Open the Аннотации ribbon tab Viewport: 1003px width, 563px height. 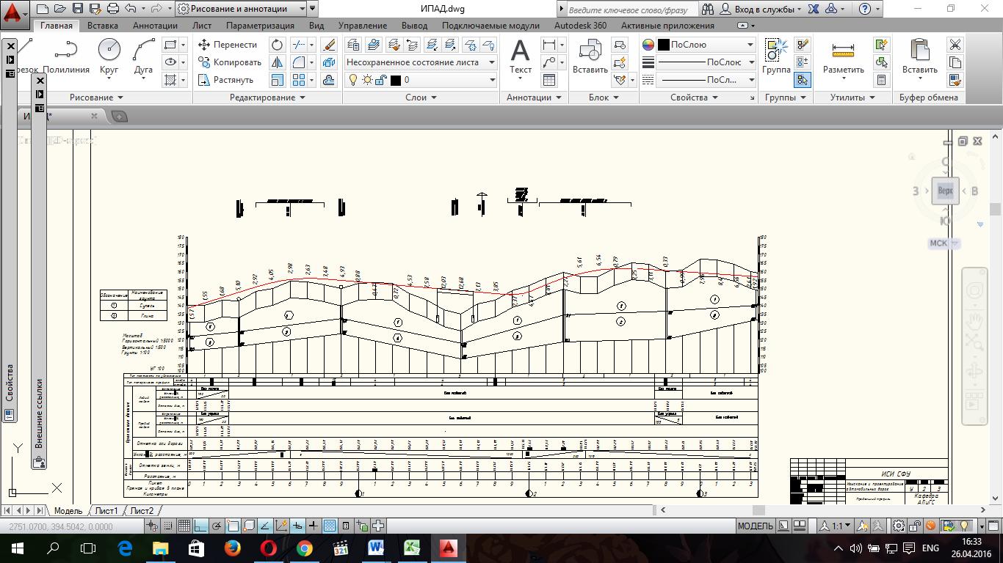click(155, 26)
